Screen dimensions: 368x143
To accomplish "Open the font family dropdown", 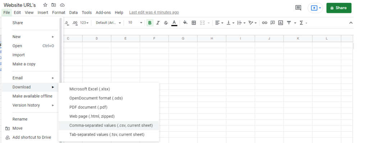I will [x=109, y=23].
